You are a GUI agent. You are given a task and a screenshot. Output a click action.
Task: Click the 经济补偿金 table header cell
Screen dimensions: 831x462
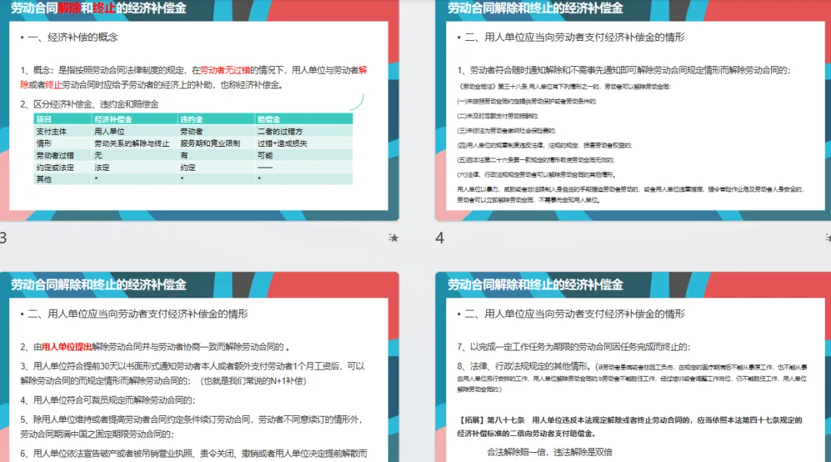pyautogui.click(x=135, y=119)
